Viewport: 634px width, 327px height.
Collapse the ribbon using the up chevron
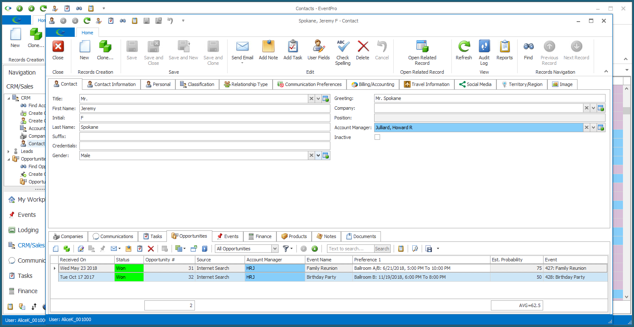[606, 72]
